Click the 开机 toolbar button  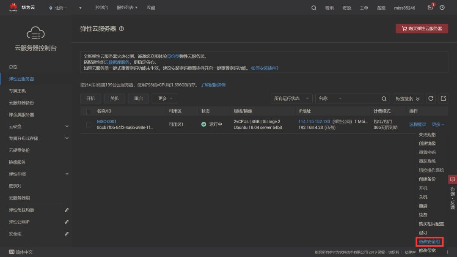[x=91, y=98]
